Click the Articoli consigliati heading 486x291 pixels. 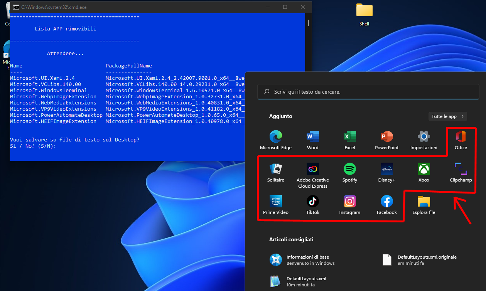291,239
